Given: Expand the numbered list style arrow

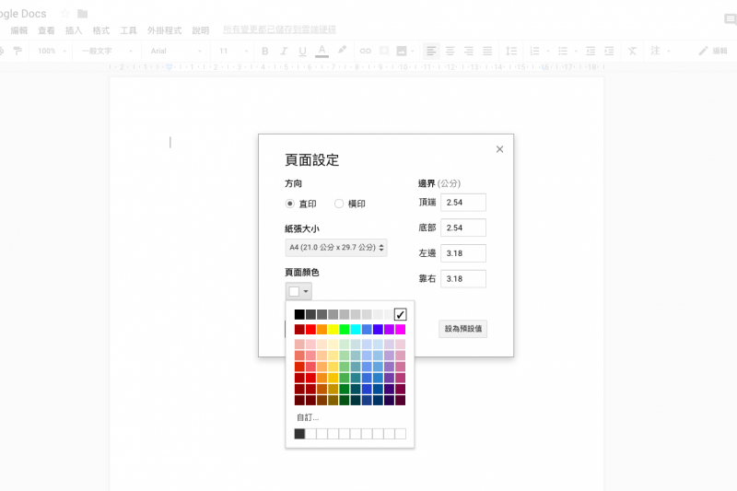Looking at the screenshot, I should (x=547, y=51).
